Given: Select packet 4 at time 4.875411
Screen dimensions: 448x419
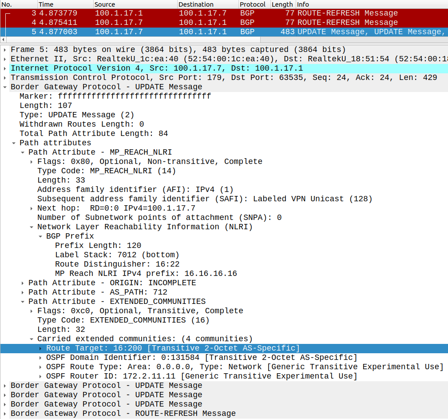Looking at the screenshot, I should pyautogui.click(x=224, y=23).
